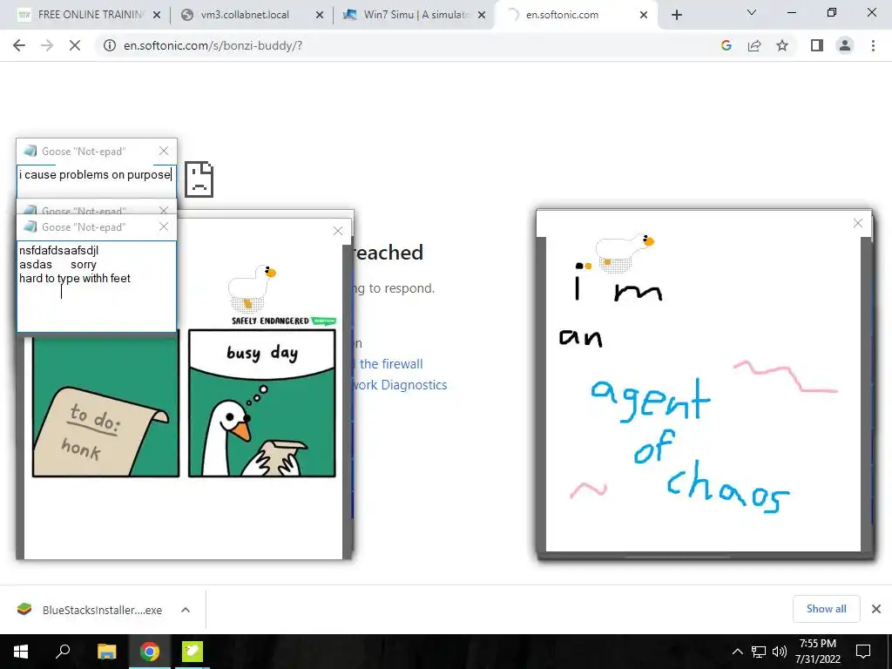Open taskbar search magnifier

point(63,652)
